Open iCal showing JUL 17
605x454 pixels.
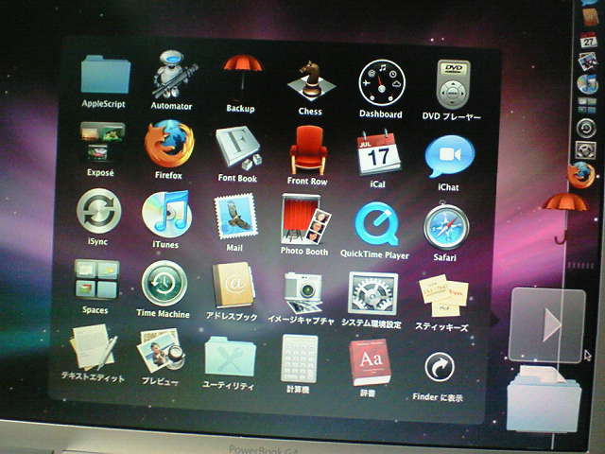378,153
